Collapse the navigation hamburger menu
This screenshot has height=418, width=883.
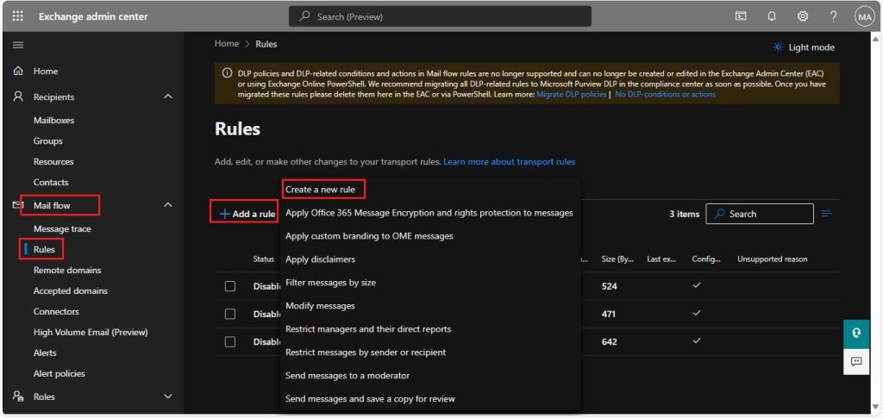tap(18, 45)
